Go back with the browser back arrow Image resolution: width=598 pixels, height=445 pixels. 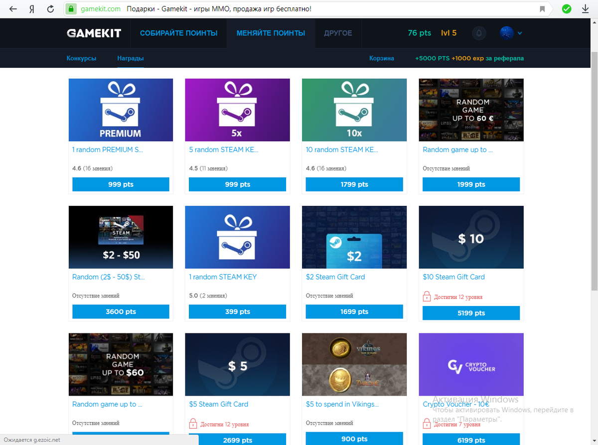13,9
